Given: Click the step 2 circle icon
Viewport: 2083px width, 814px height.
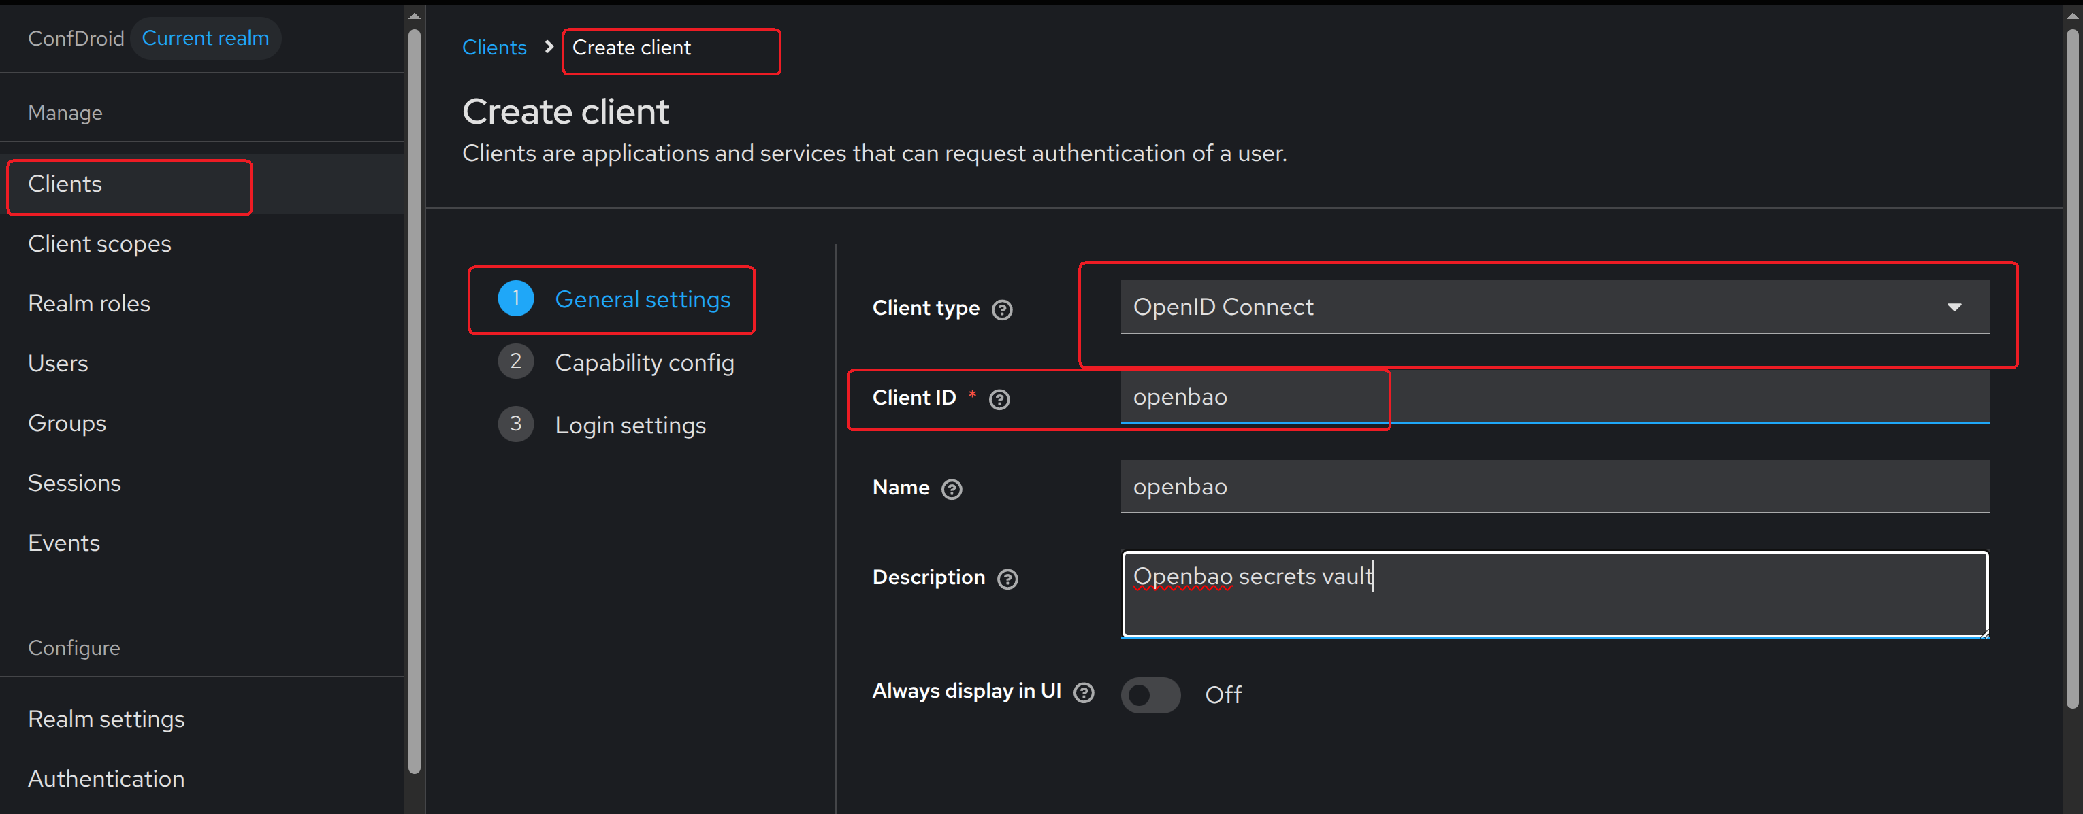Looking at the screenshot, I should (515, 362).
